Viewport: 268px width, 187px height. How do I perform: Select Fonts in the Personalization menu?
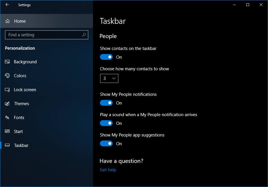coord(19,118)
